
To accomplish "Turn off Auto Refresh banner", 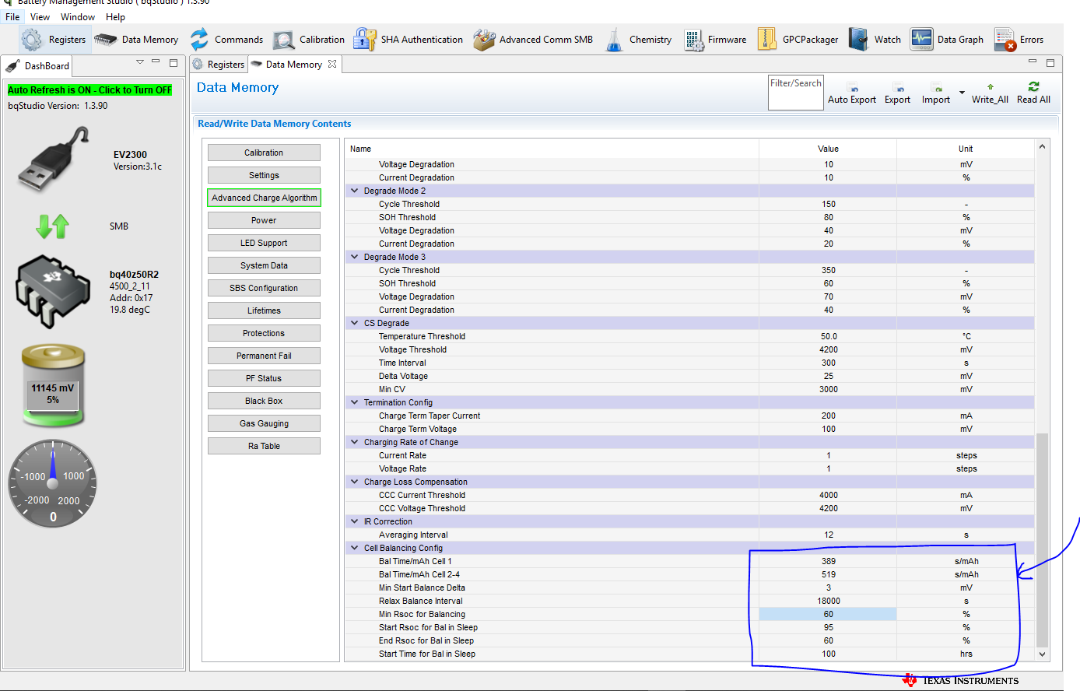I will pyautogui.click(x=89, y=90).
